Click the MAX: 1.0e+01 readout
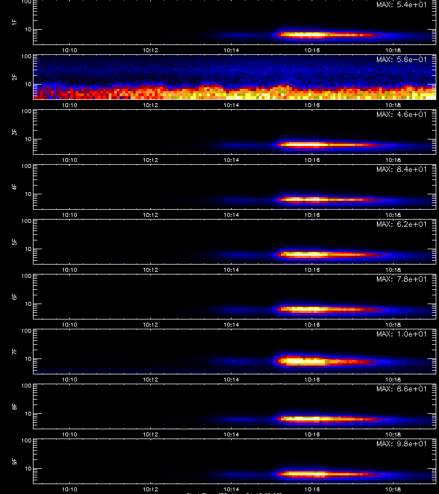The height and width of the screenshot is (494, 439). (x=402, y=334)
